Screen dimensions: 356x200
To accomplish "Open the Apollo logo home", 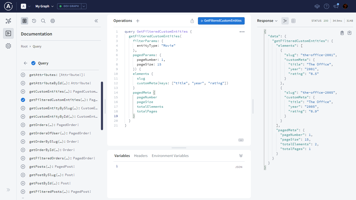I will click(8, 6).
